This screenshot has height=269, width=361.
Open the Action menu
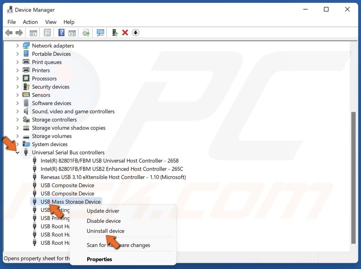point(30,22)
